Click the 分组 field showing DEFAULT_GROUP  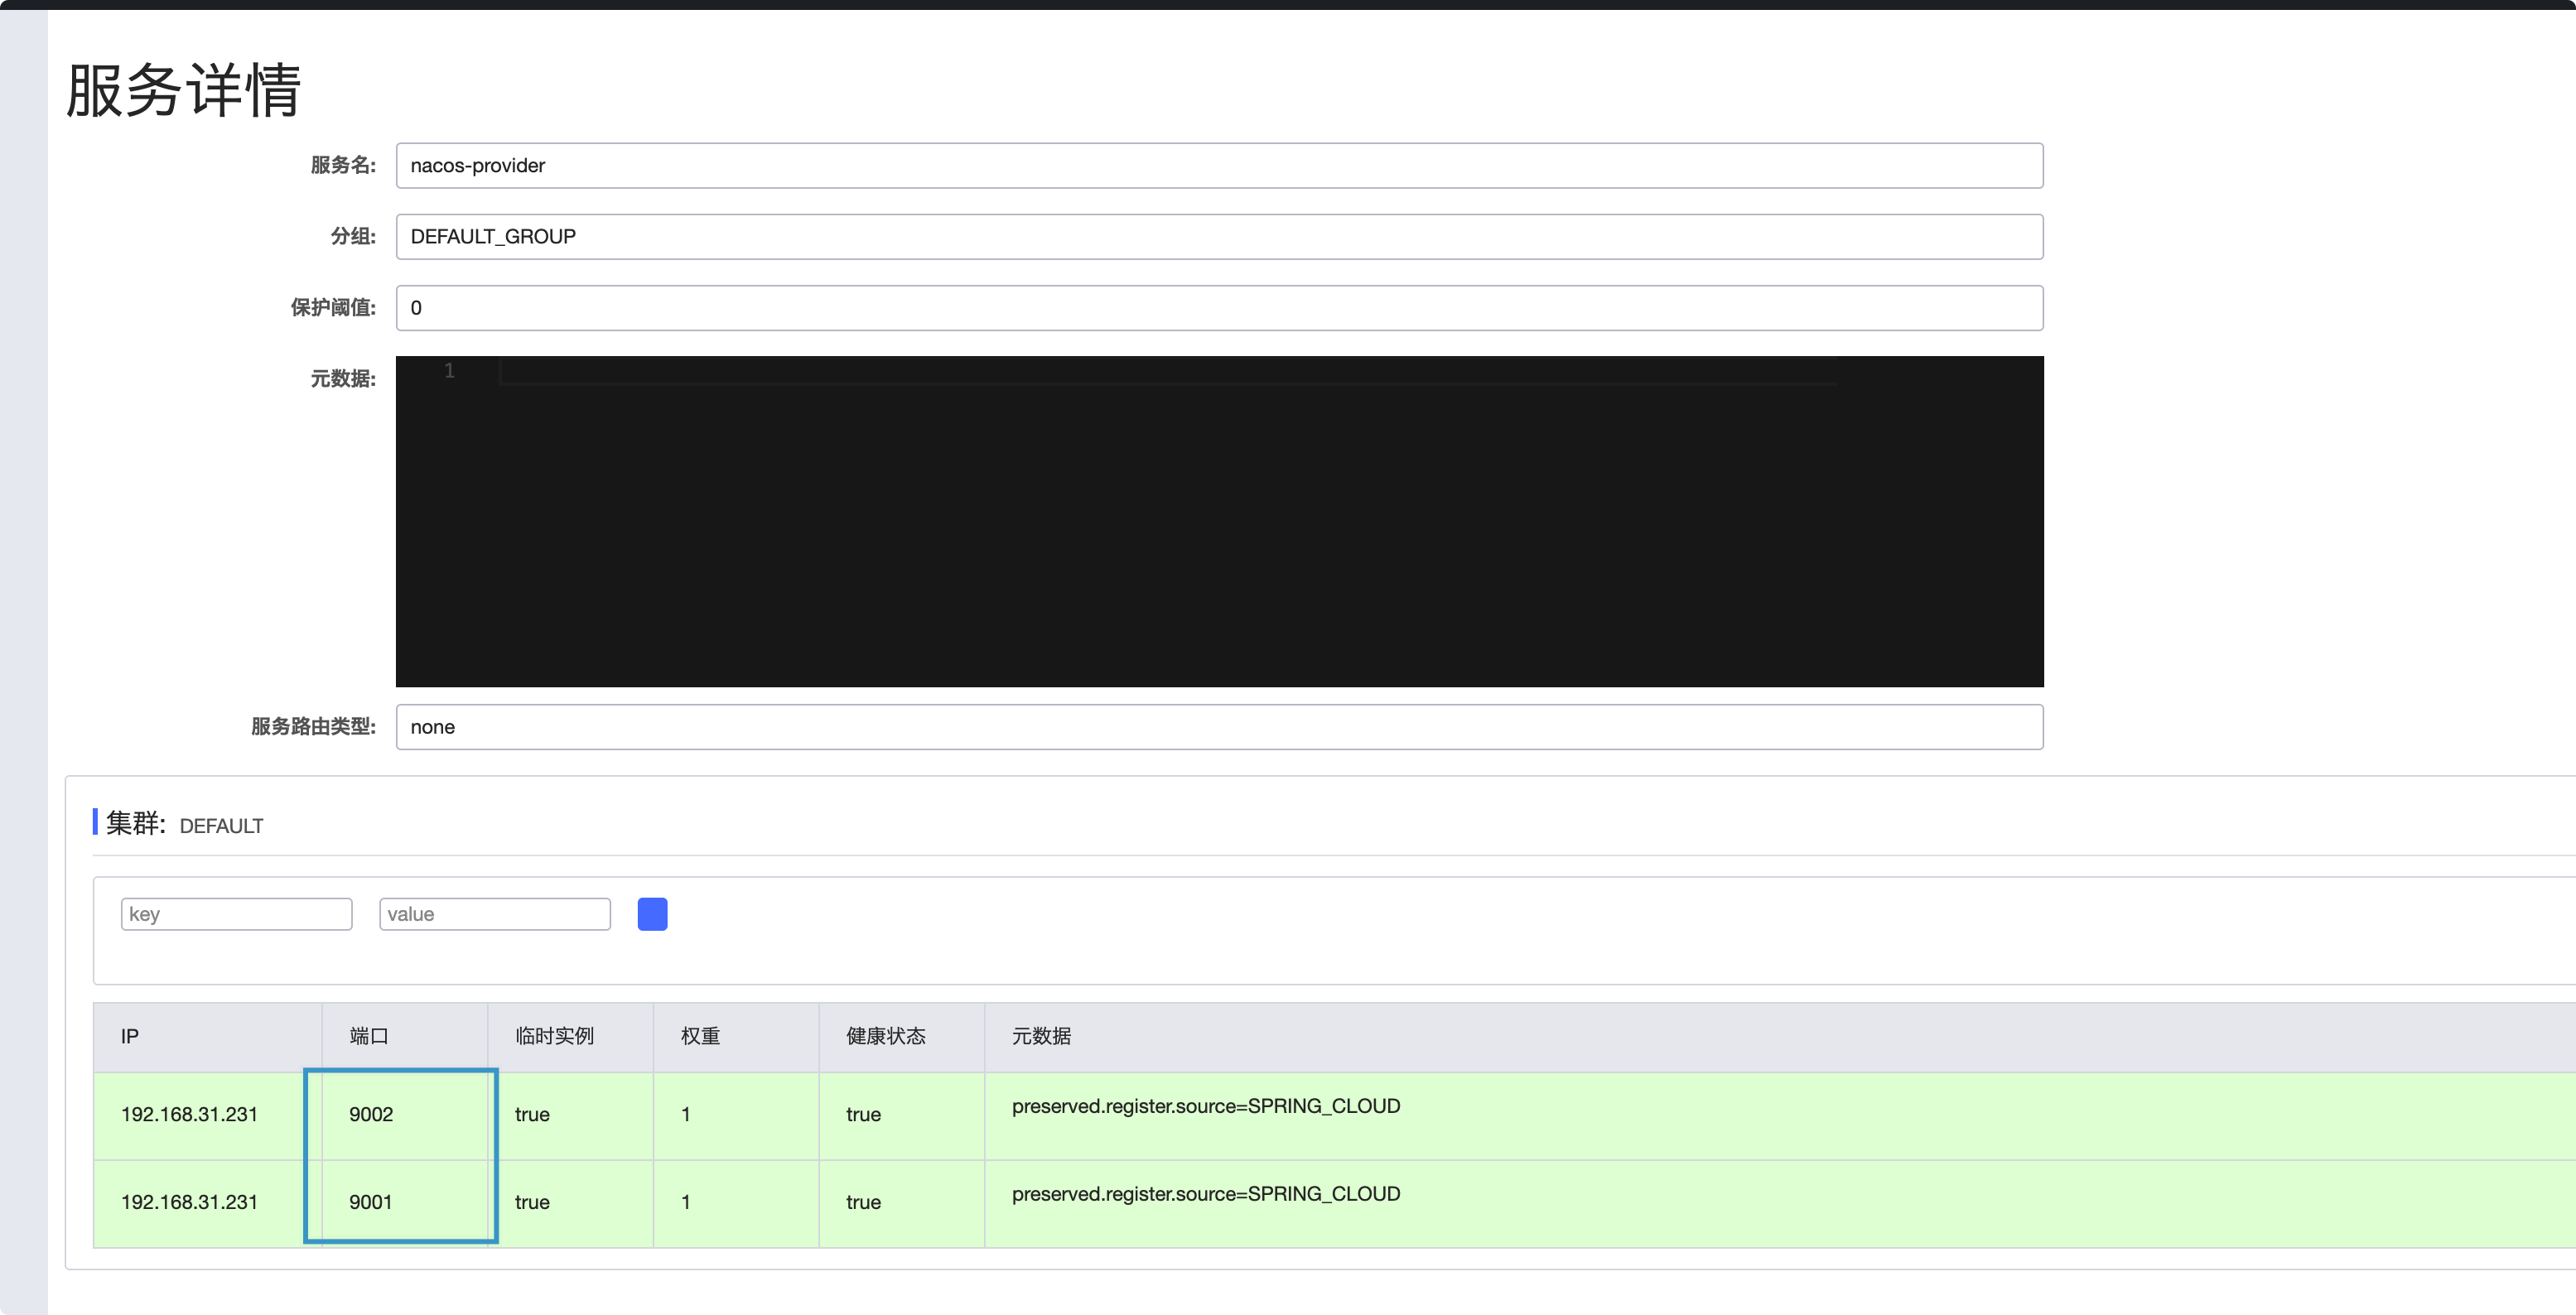[1218, 237]
